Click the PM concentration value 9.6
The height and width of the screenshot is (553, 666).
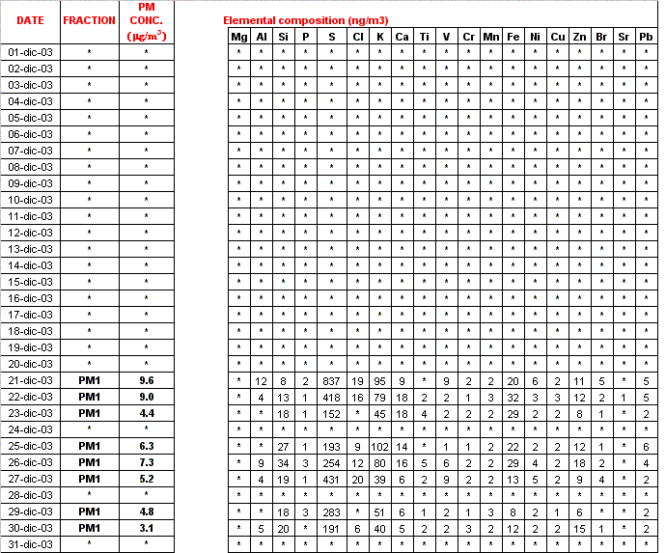point(147,380)
